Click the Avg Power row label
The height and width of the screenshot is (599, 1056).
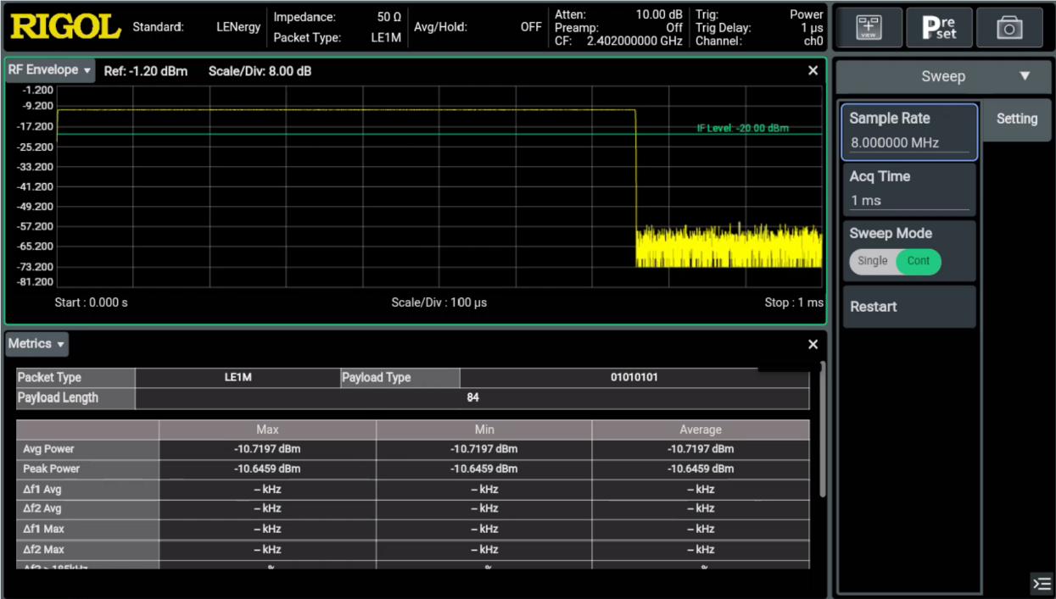[87, 449]
